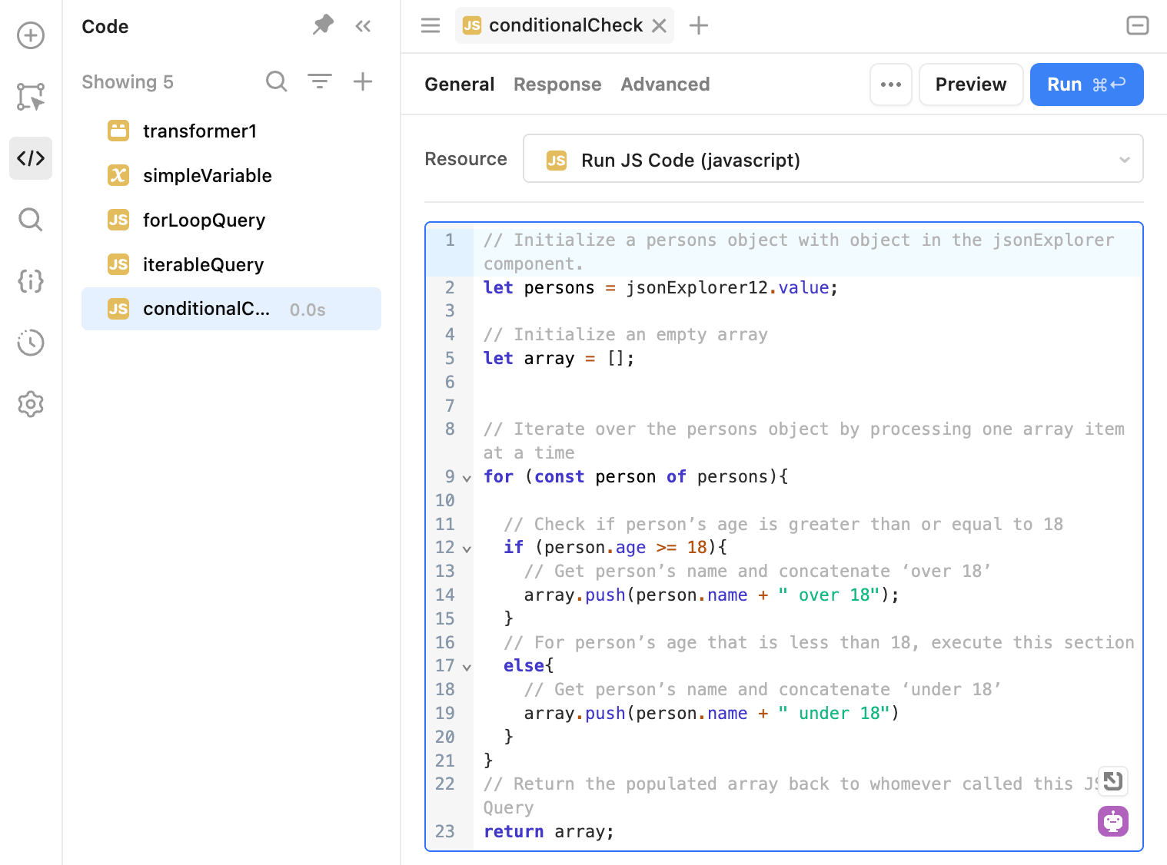Open the Resource dropdown
Screen dimensions: 1167x865
(x=833, y=159)
